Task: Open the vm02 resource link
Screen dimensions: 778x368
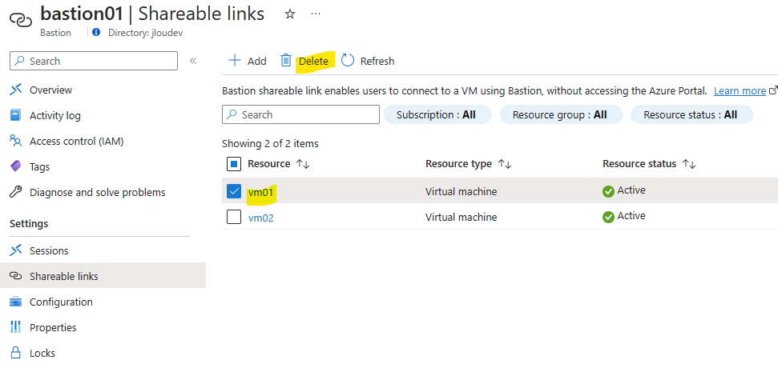Action: 261,218
